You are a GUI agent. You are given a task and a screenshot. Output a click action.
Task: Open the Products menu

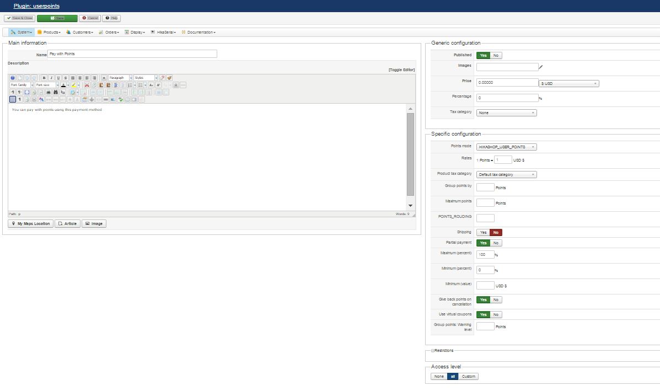point(49,32)
